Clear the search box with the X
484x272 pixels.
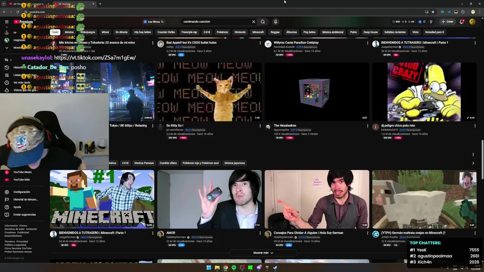[x=254, y=22]
